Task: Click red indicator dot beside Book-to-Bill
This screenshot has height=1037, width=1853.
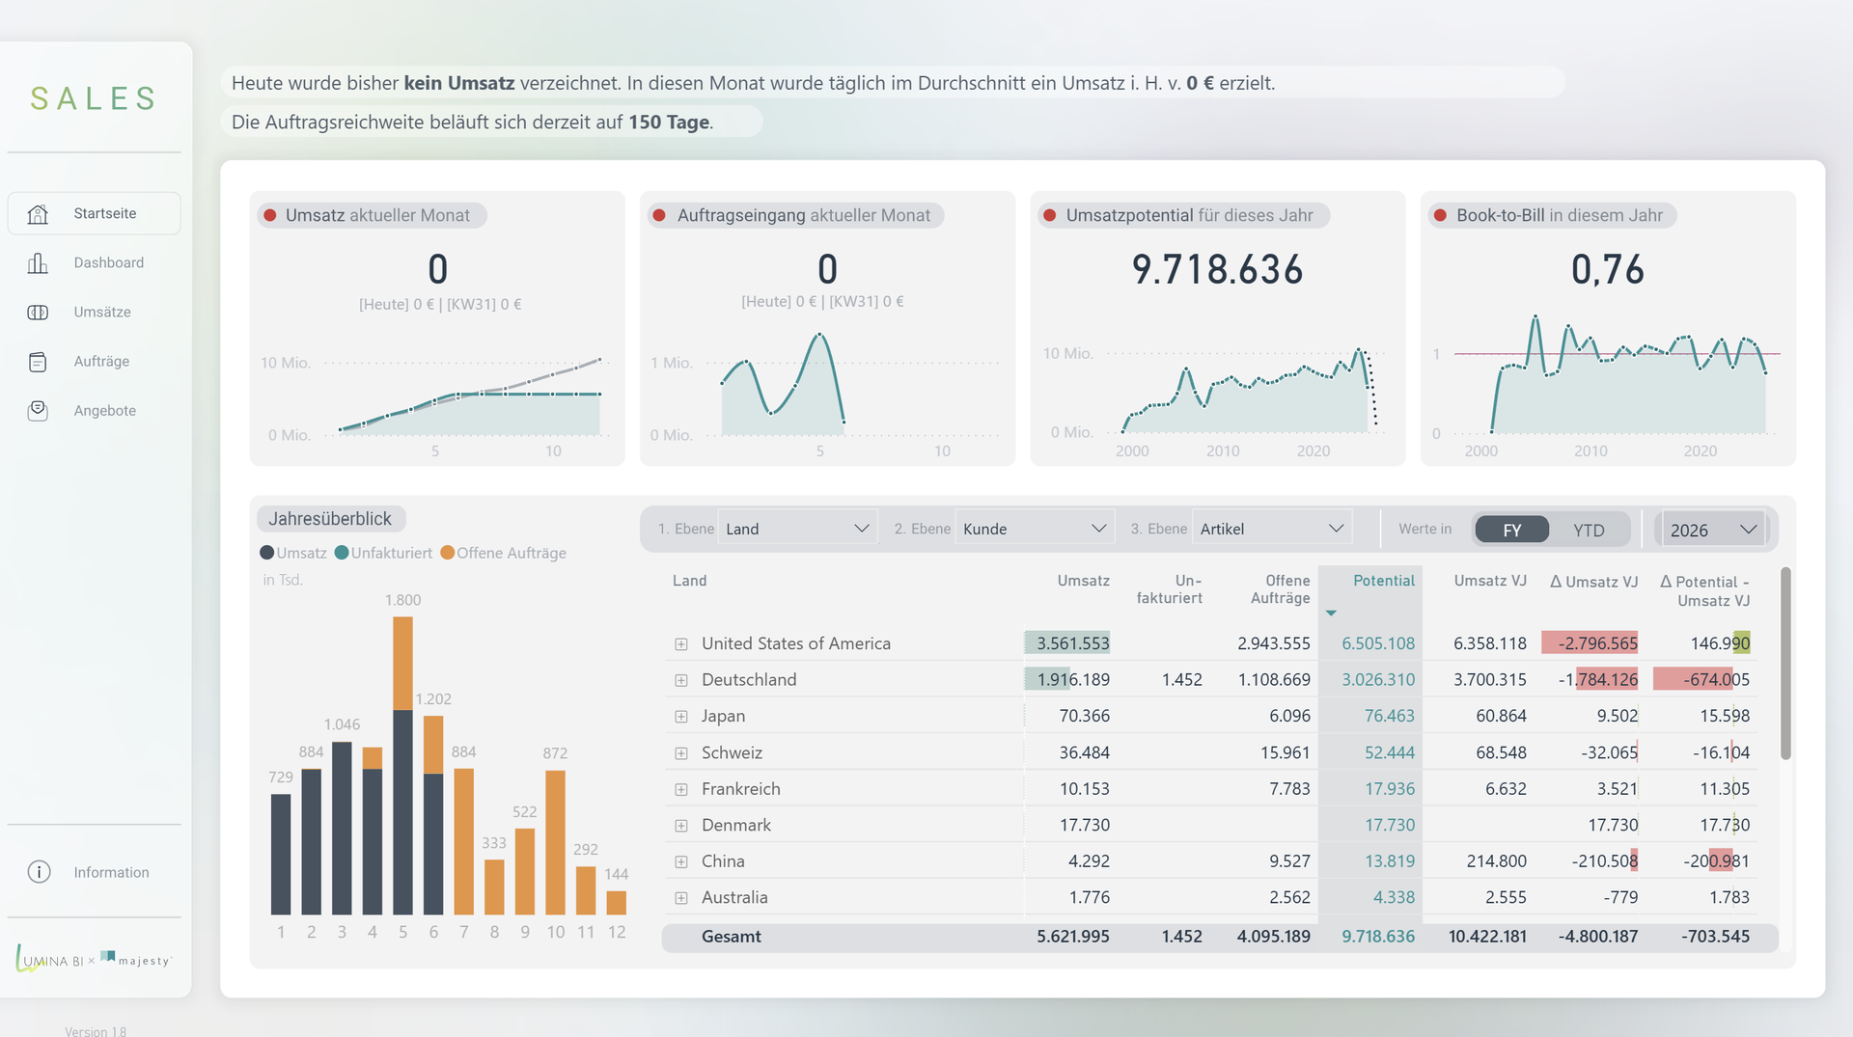Action: (x=1440, y=215)
